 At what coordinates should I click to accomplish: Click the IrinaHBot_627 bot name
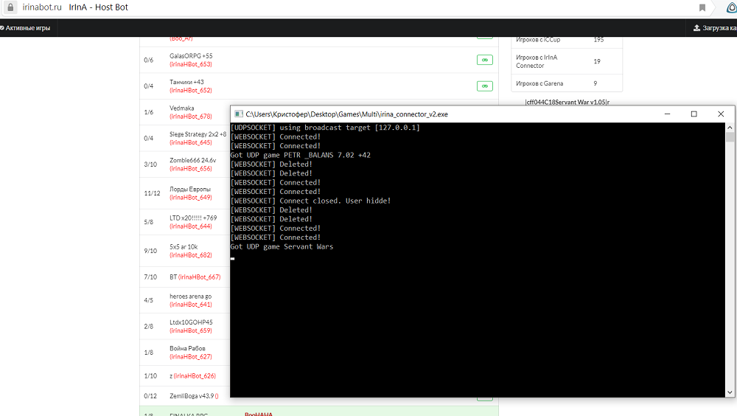click(x=191, y=357)
